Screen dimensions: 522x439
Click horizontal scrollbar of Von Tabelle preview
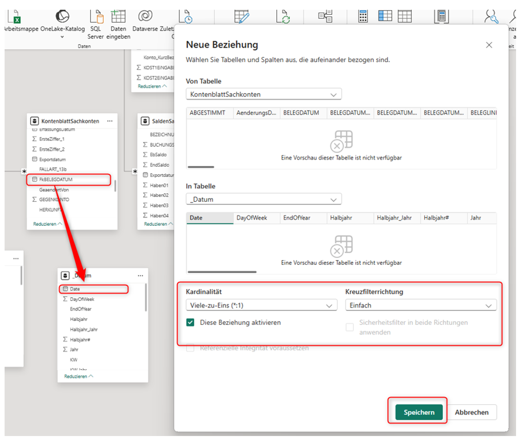pos(201,167)
